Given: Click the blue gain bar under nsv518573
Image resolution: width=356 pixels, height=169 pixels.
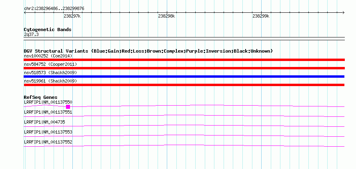Looking at the screenshot, I should point(184,77).
